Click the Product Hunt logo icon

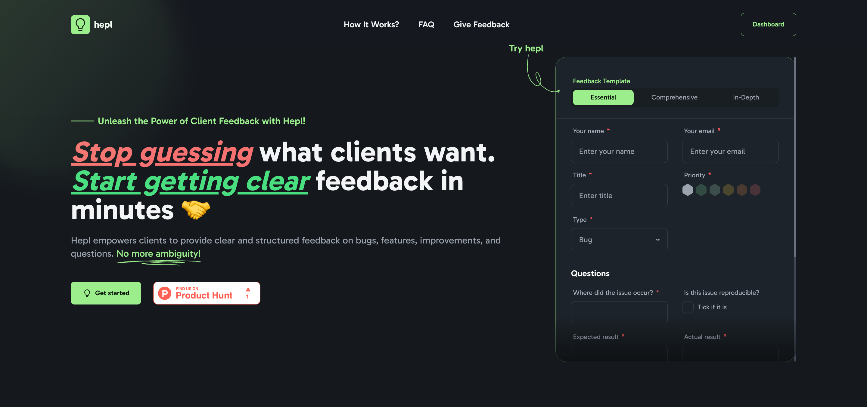(166, 293)
